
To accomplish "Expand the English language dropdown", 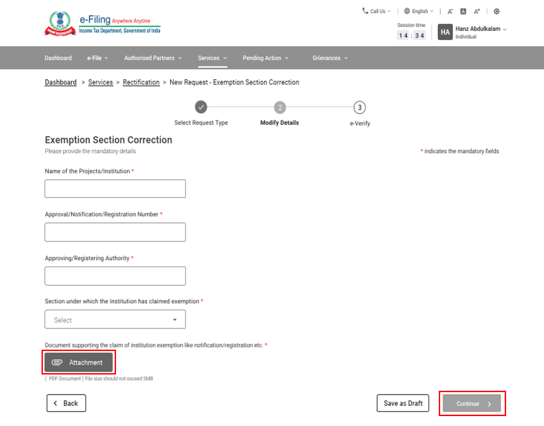I will 418,11.
